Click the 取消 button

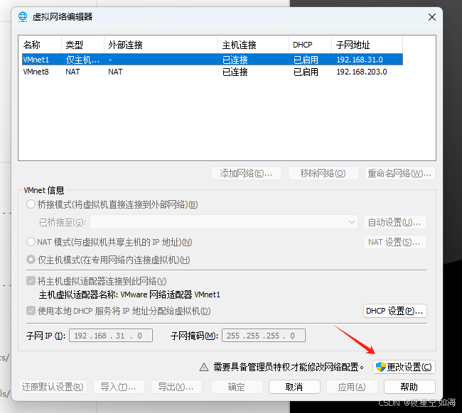[294, 387]
